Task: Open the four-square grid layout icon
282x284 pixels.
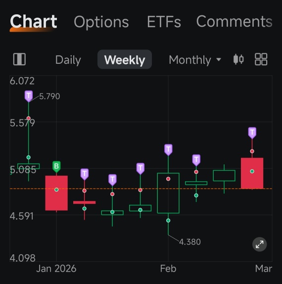Action: click(x=261, y=59)
